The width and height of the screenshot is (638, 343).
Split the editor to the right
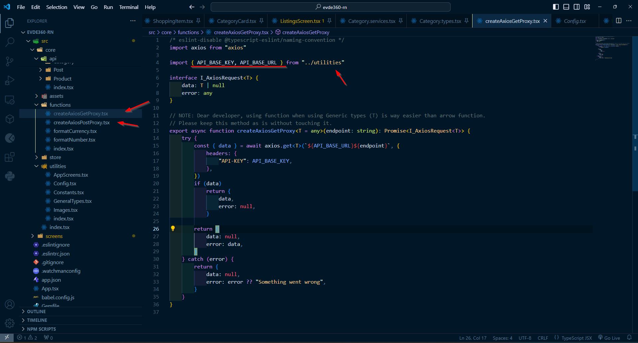pos(618,21)
